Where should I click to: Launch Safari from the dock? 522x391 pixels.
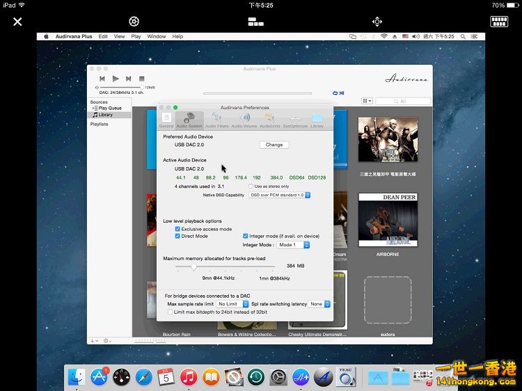pos(144,376)
